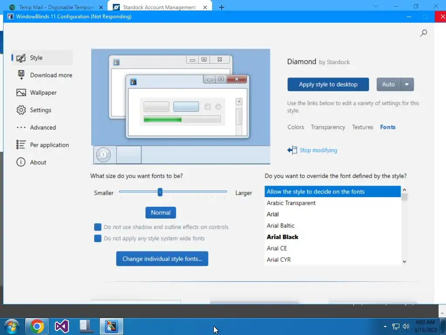This screenshot has width=446, height=335.
Task: Expand the Auto dropdown arrow
Action: 407,84
